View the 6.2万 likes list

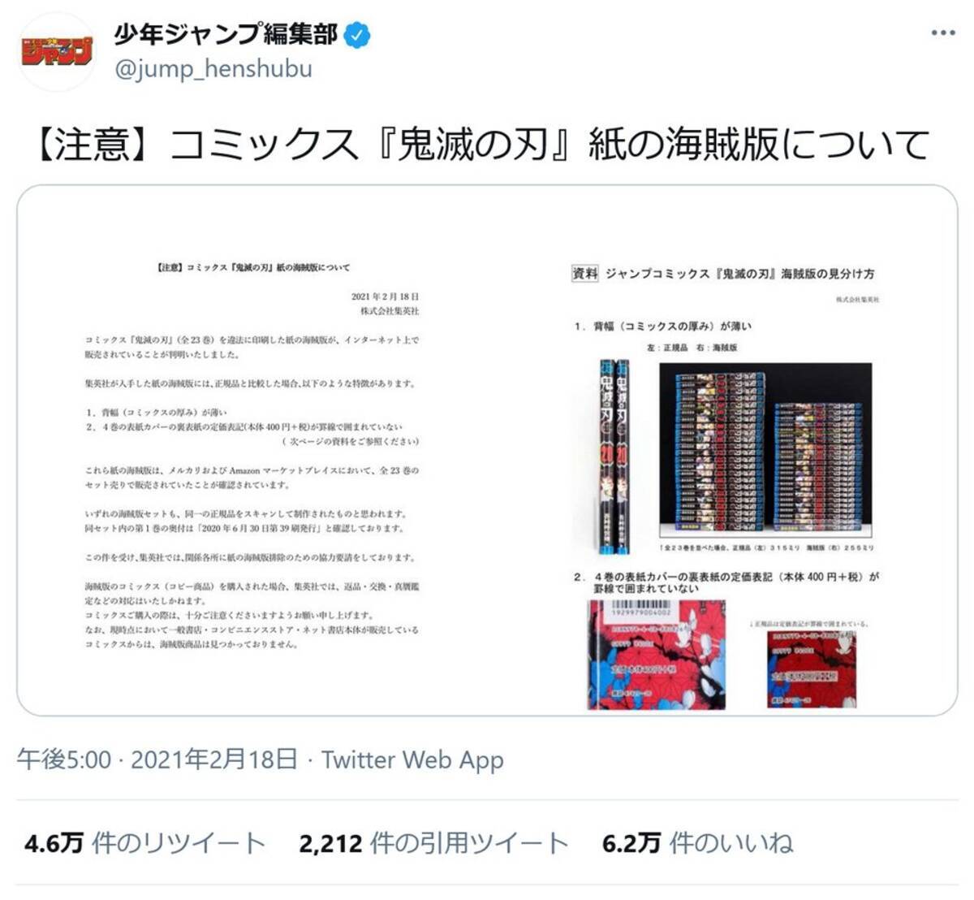[697, 843]
